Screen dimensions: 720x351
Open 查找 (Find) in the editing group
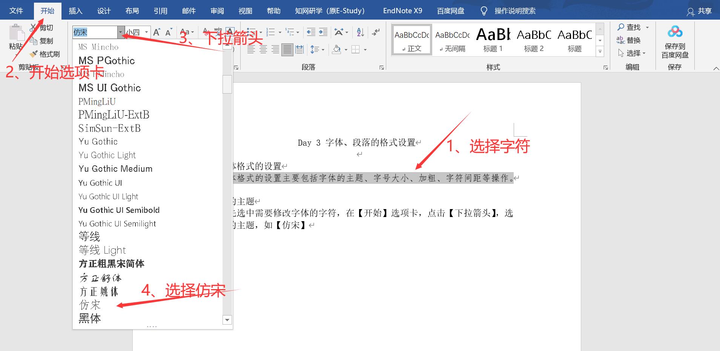point(633,27)
